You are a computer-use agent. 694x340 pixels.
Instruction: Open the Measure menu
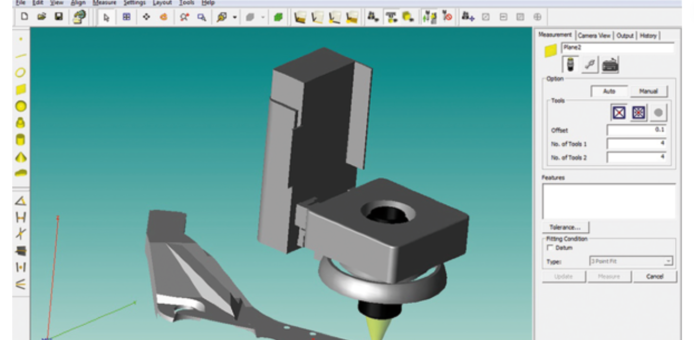pyautogui.click(x=104, y=3)
